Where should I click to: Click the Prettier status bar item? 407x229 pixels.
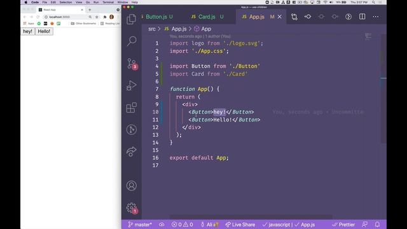click(x=343, y=225)
